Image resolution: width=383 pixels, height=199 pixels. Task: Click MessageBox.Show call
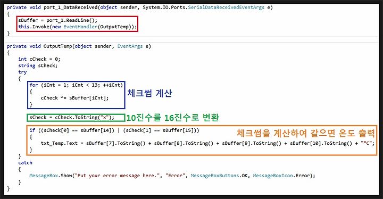pos(51,176)
